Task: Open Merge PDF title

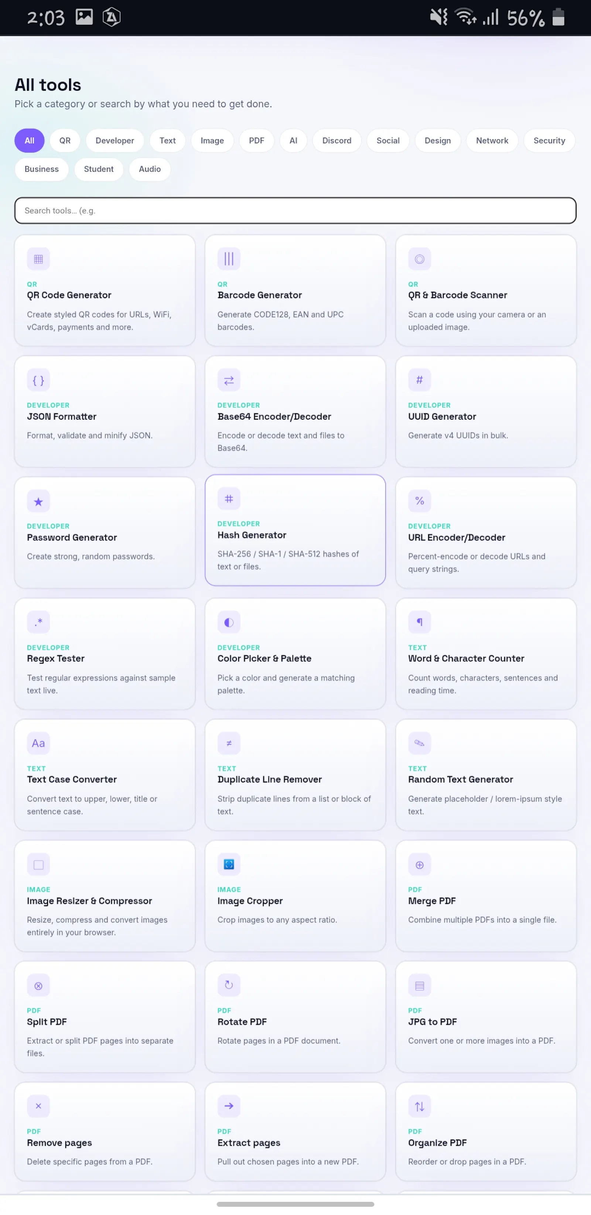Action: pos(431,901)
